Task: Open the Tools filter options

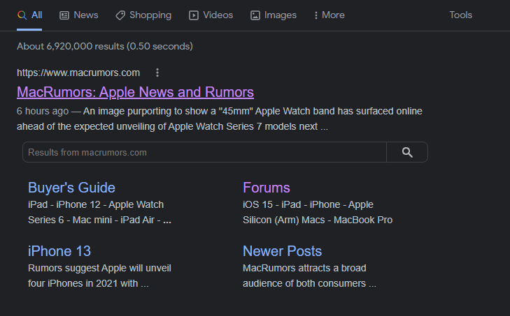Action: pyautogui.click(x=460, y=15)
